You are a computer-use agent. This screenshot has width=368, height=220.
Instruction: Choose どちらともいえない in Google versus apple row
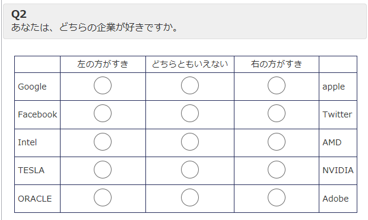click(x=190, y=85)
